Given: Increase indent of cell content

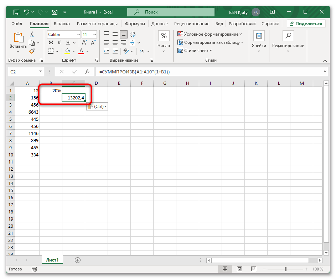Looking at the screenshot, I should point(115,51).
